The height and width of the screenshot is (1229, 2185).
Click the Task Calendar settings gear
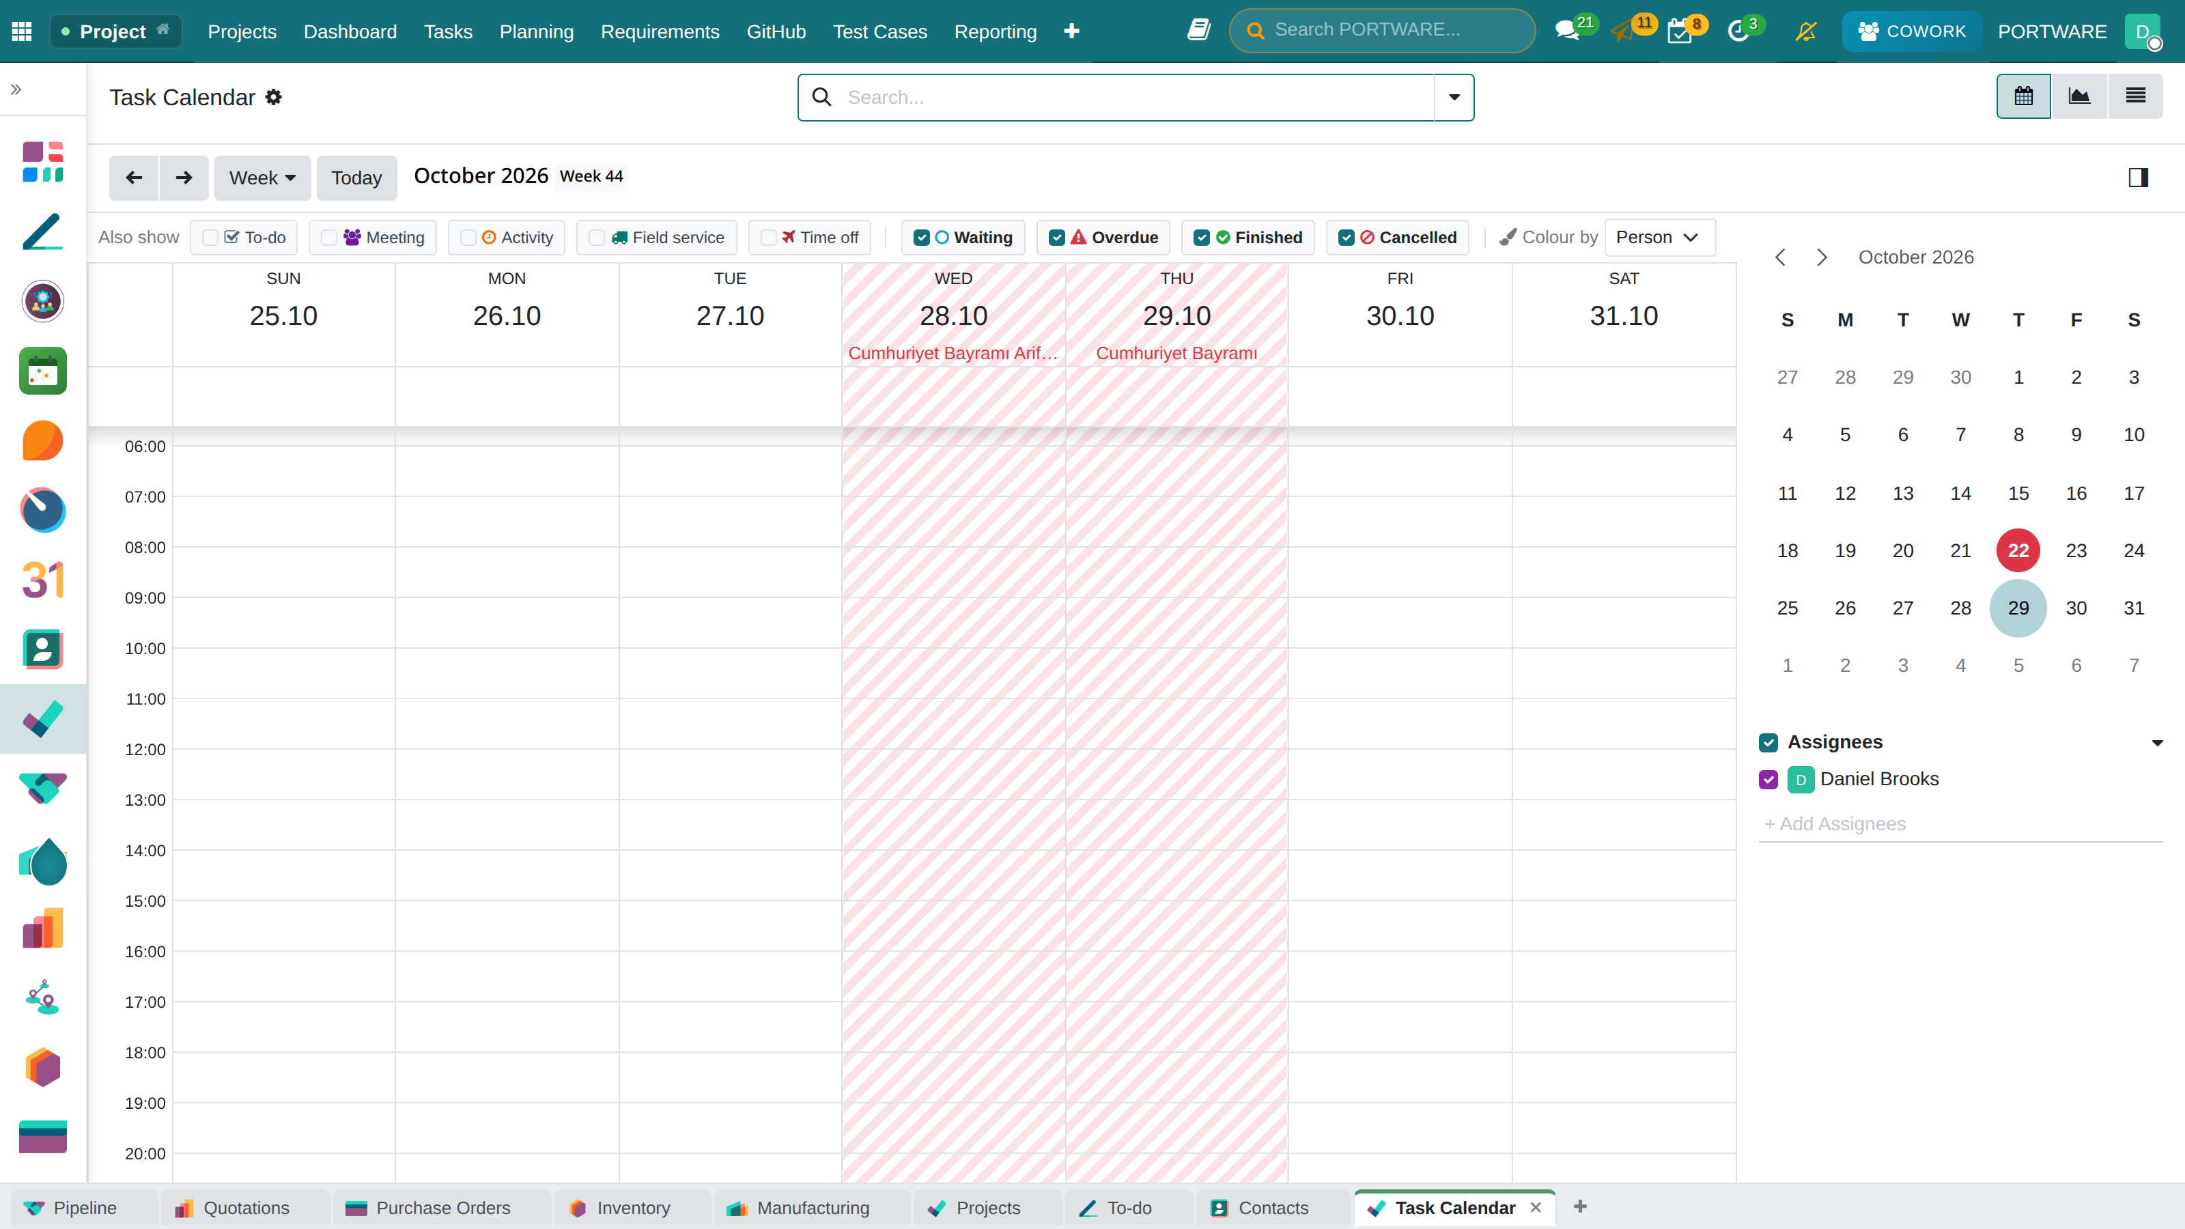click(273, 98)
